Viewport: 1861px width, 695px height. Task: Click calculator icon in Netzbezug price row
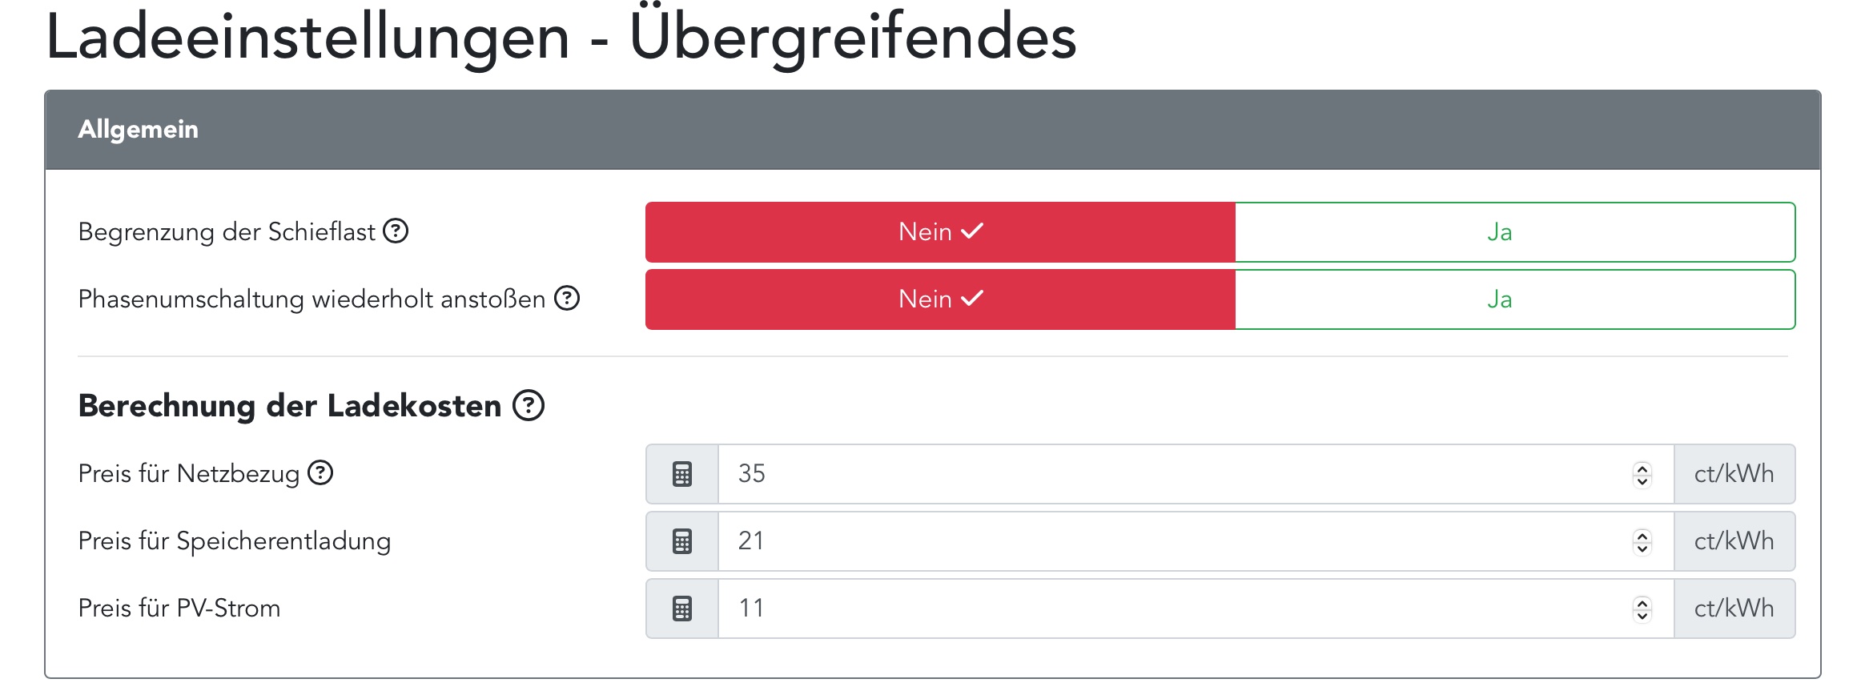[x=682, y=474]
